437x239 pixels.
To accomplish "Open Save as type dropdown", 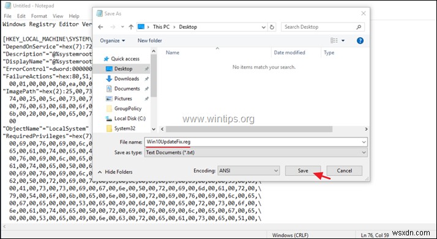I will tap(256, 152).
